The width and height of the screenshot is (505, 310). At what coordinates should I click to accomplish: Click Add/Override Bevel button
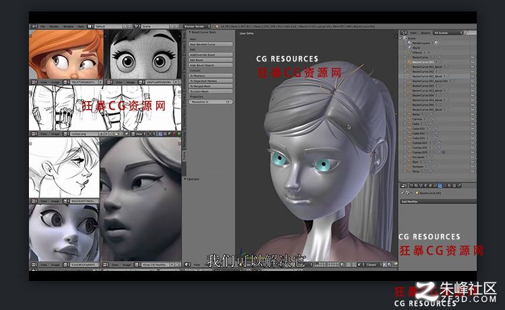(x=211, y=55)
